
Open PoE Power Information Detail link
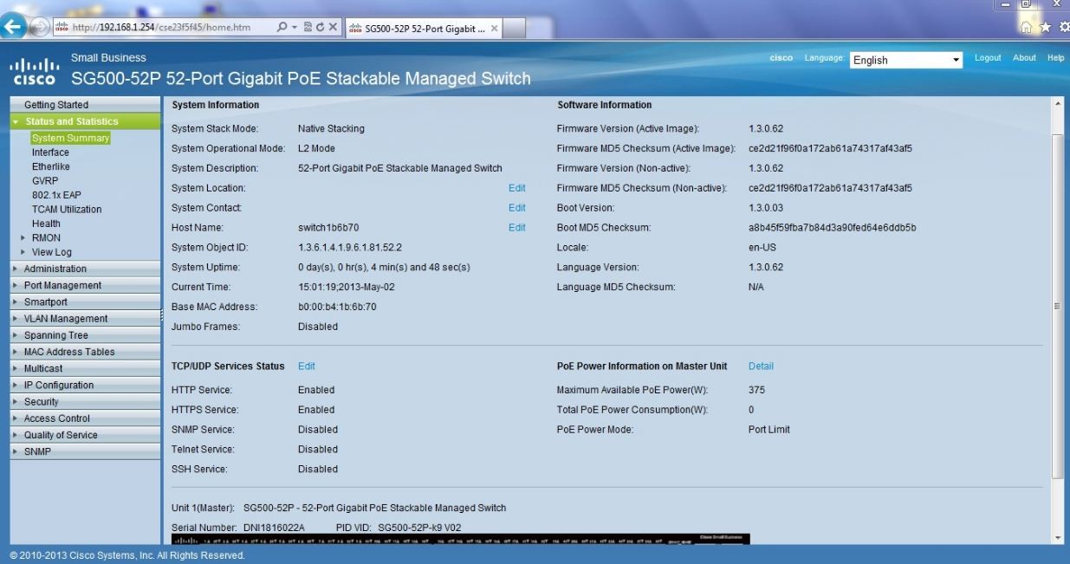[x=761, y=366]
